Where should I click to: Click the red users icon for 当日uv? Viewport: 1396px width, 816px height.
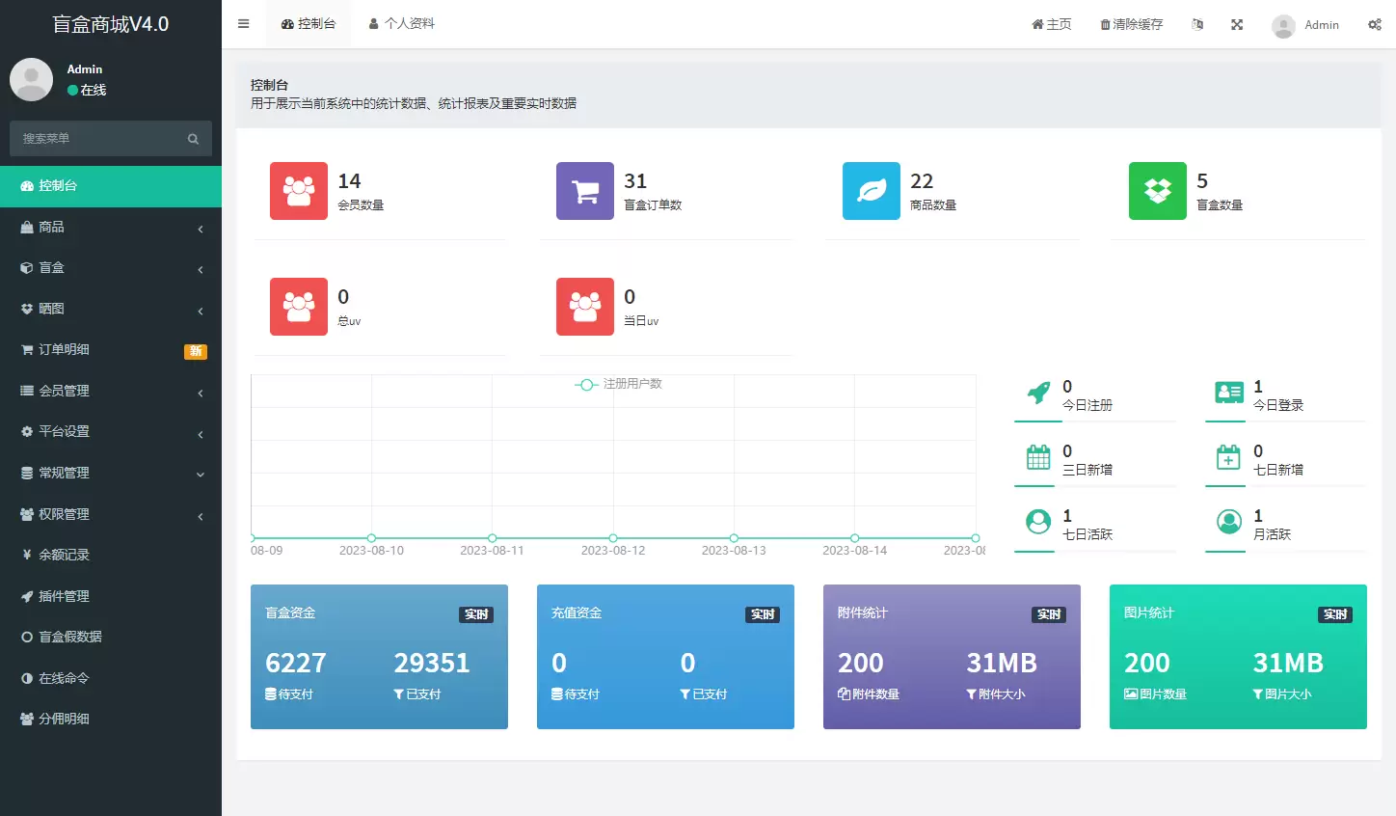click(x=585, y=307)
